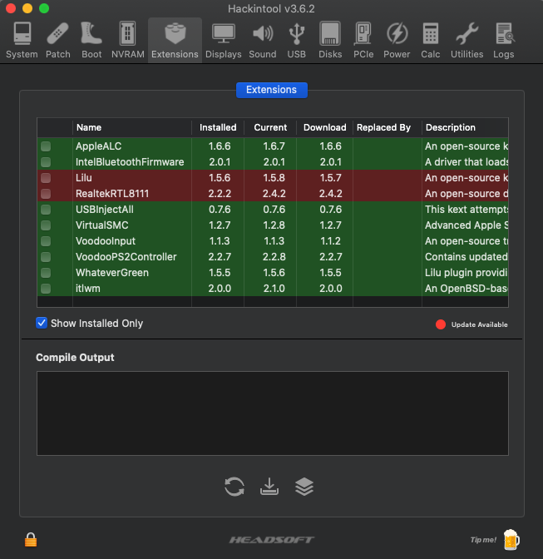Image resolution: width=543 pixels, height=559 pixels.
Task: Click VirtualSMC current version 1.2.8
Action: click(x=274, y=225)
